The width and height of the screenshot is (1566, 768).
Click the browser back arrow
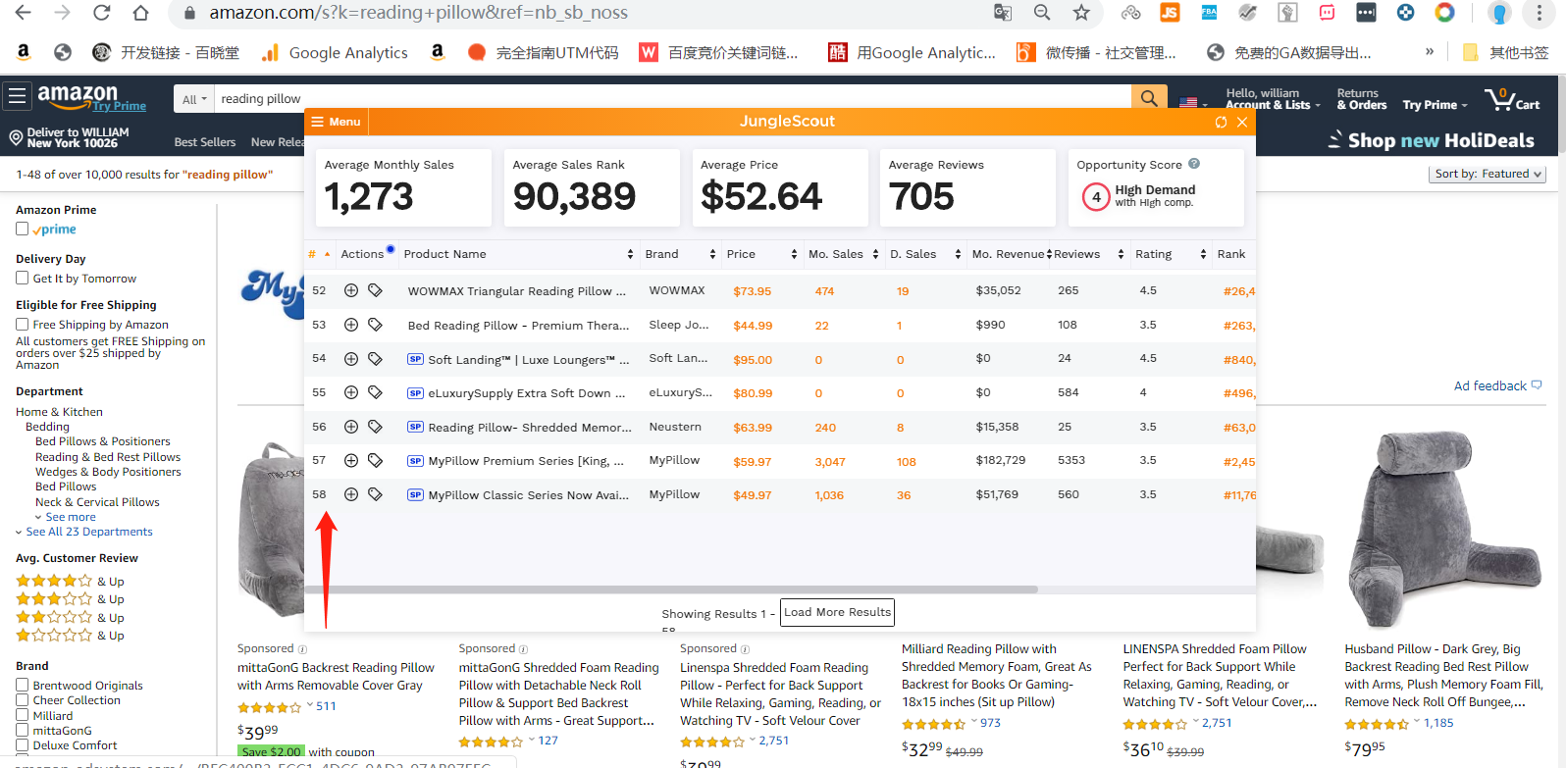tap(23, 13)
